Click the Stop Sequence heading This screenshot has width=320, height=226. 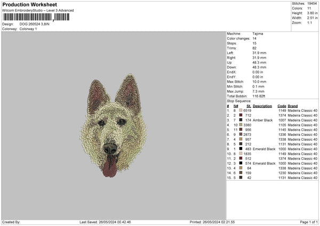click(x=239, y=100)
